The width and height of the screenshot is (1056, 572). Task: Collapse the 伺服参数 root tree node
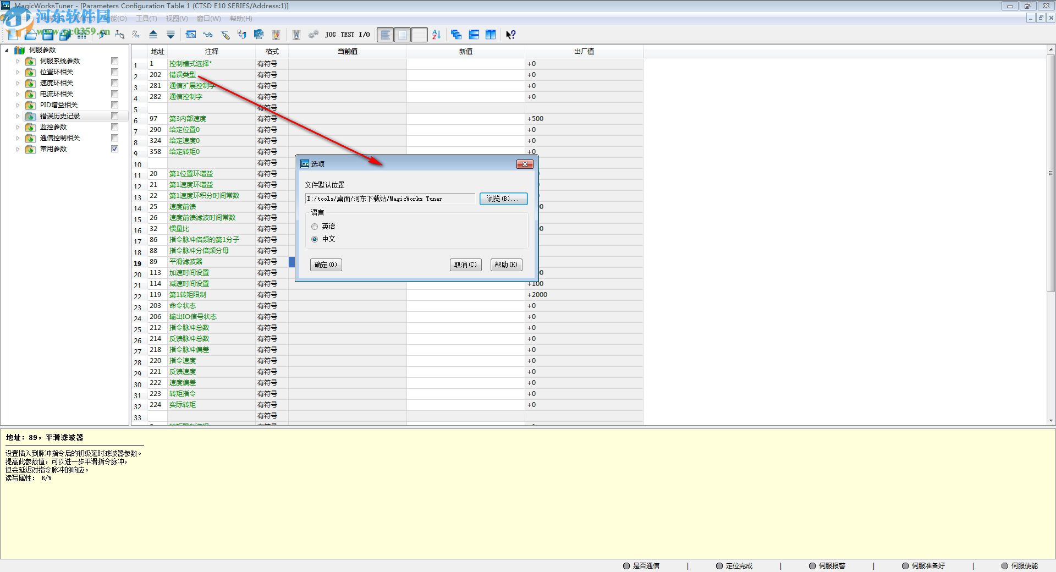click(7, 50)
